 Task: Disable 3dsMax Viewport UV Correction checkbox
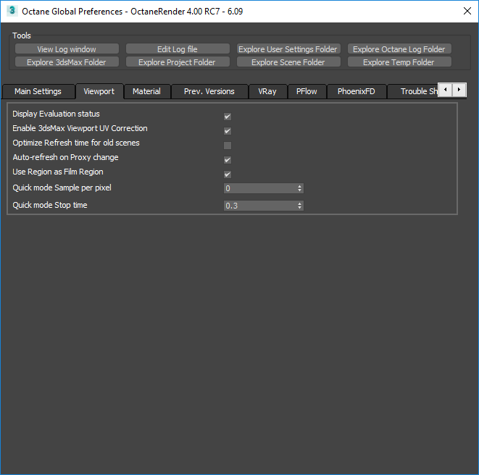pos(228,131)
